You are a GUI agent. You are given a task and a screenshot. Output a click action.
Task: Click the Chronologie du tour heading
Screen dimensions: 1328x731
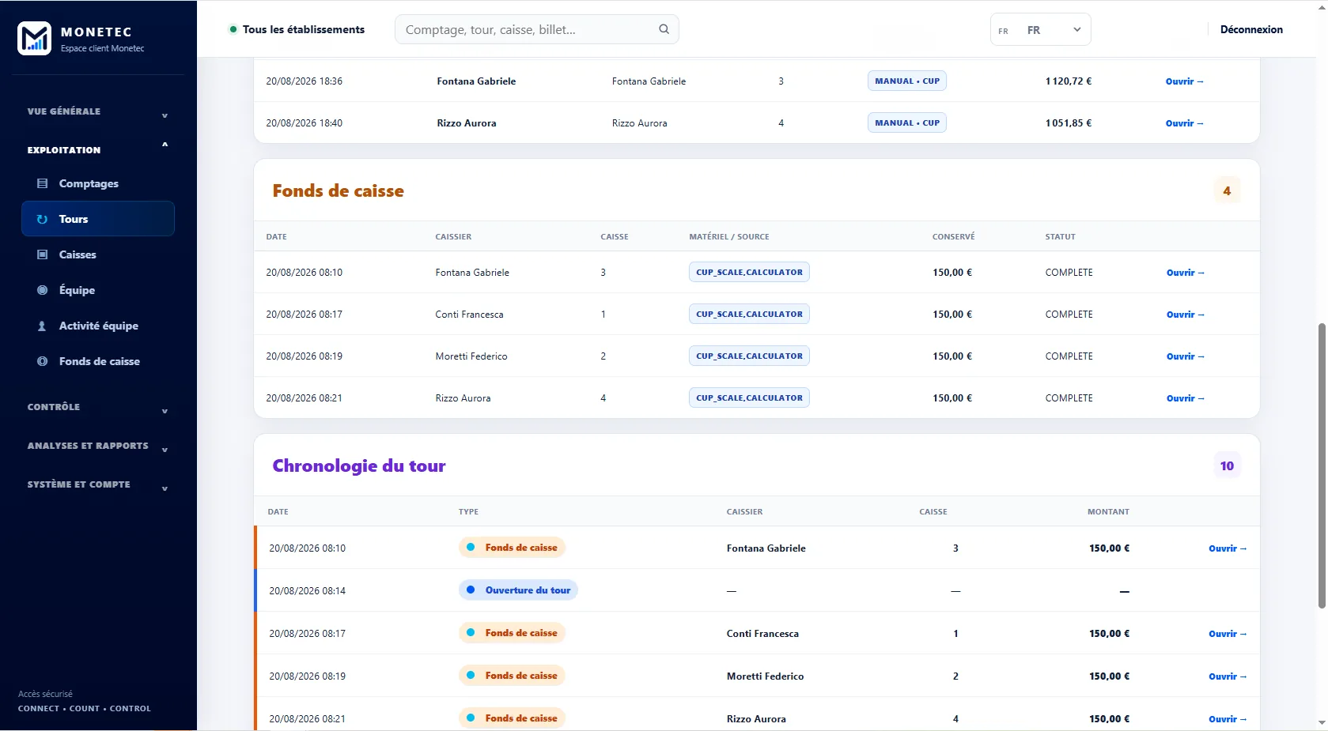[x=359, y=465]
